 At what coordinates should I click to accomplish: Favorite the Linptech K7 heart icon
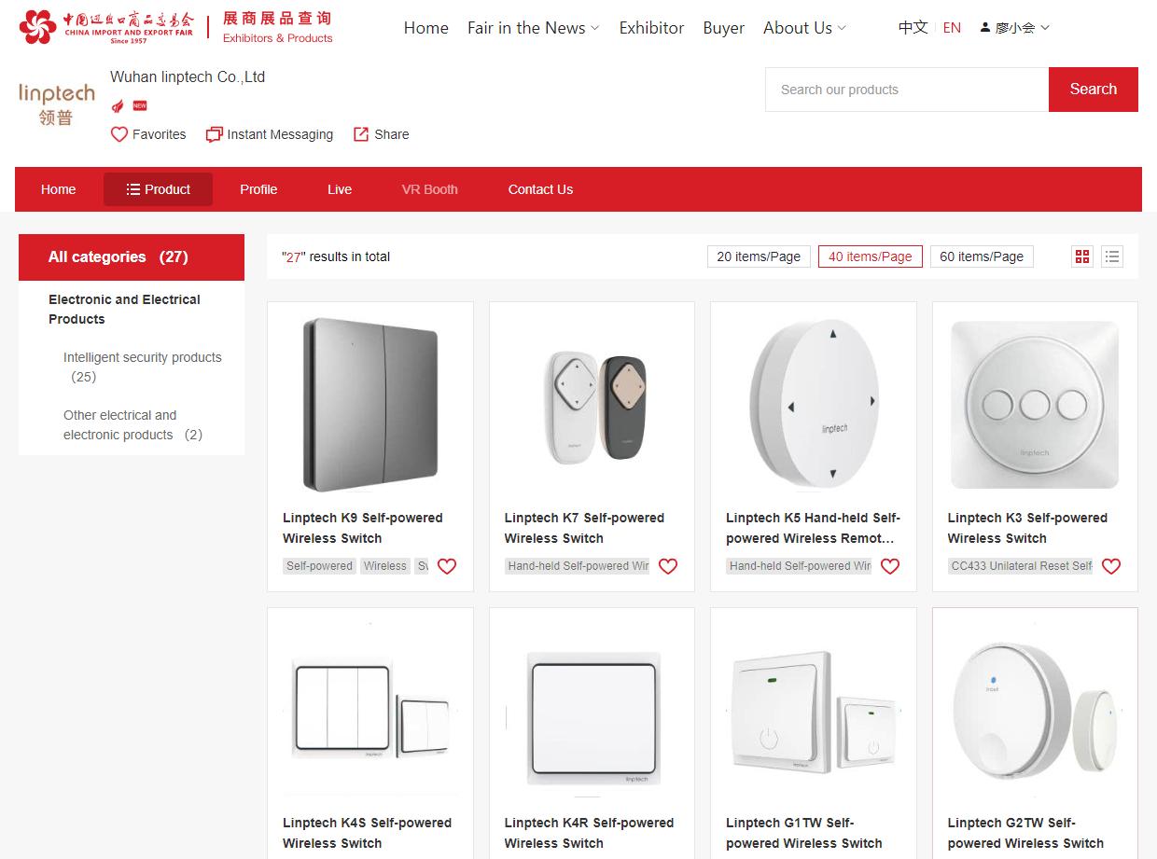pos(668,566)
